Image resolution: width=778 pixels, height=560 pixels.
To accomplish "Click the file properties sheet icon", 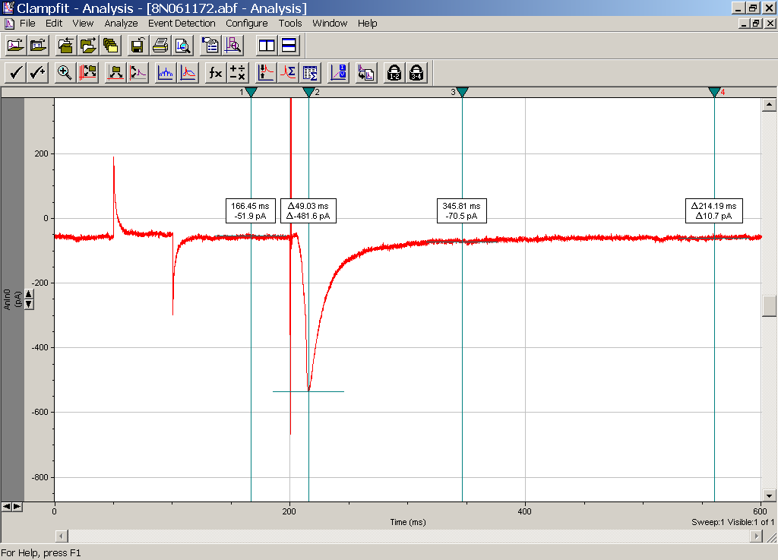I will (x=210, y=46).
